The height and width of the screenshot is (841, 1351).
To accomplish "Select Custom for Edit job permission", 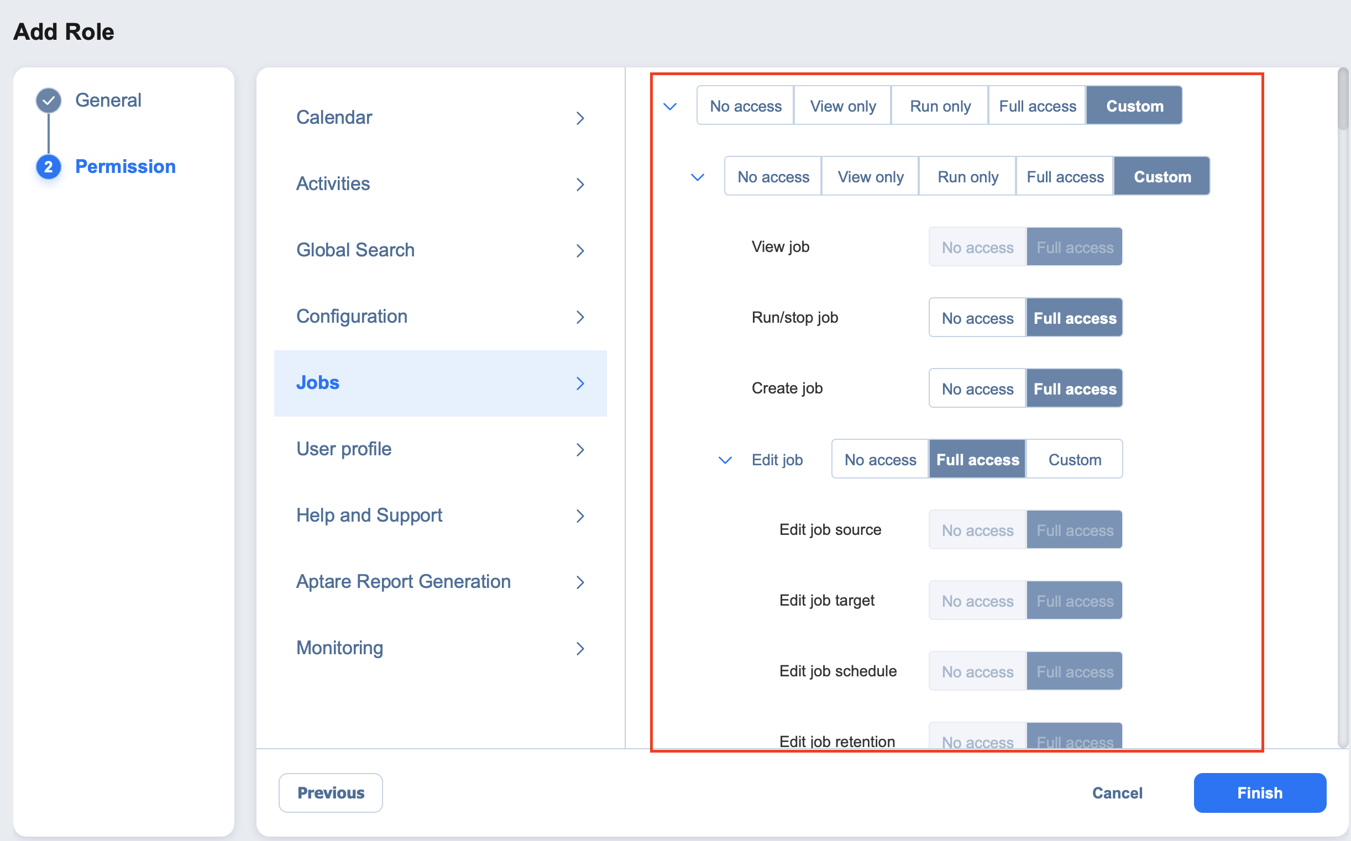I will [1075, 459].
